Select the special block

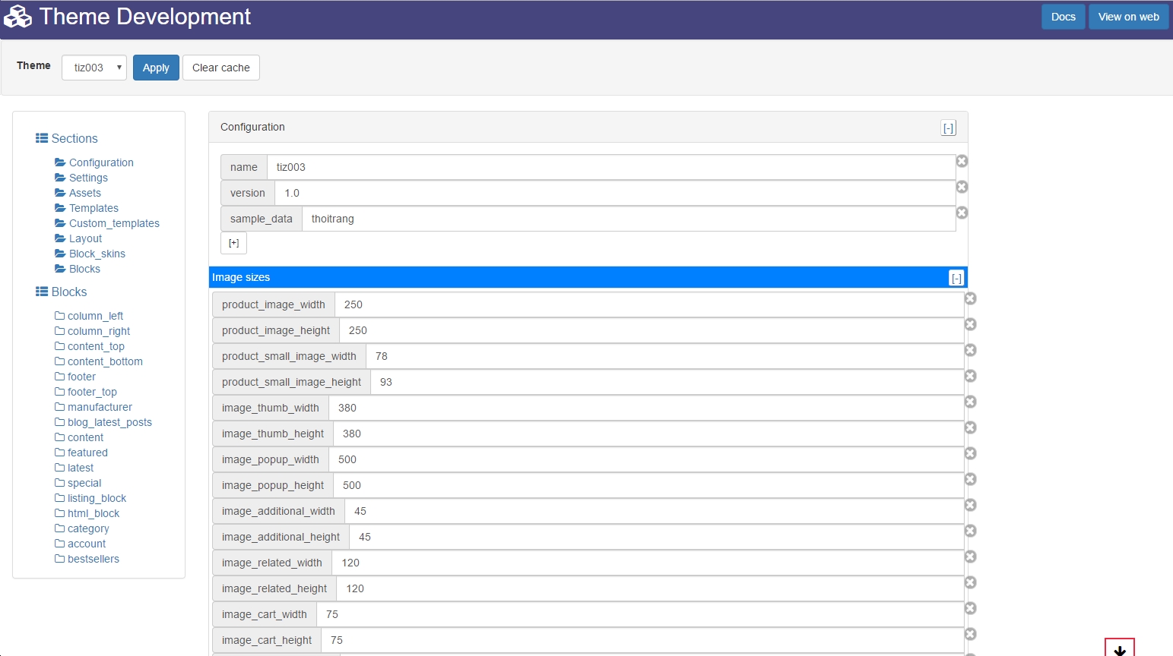coord(78,483)
